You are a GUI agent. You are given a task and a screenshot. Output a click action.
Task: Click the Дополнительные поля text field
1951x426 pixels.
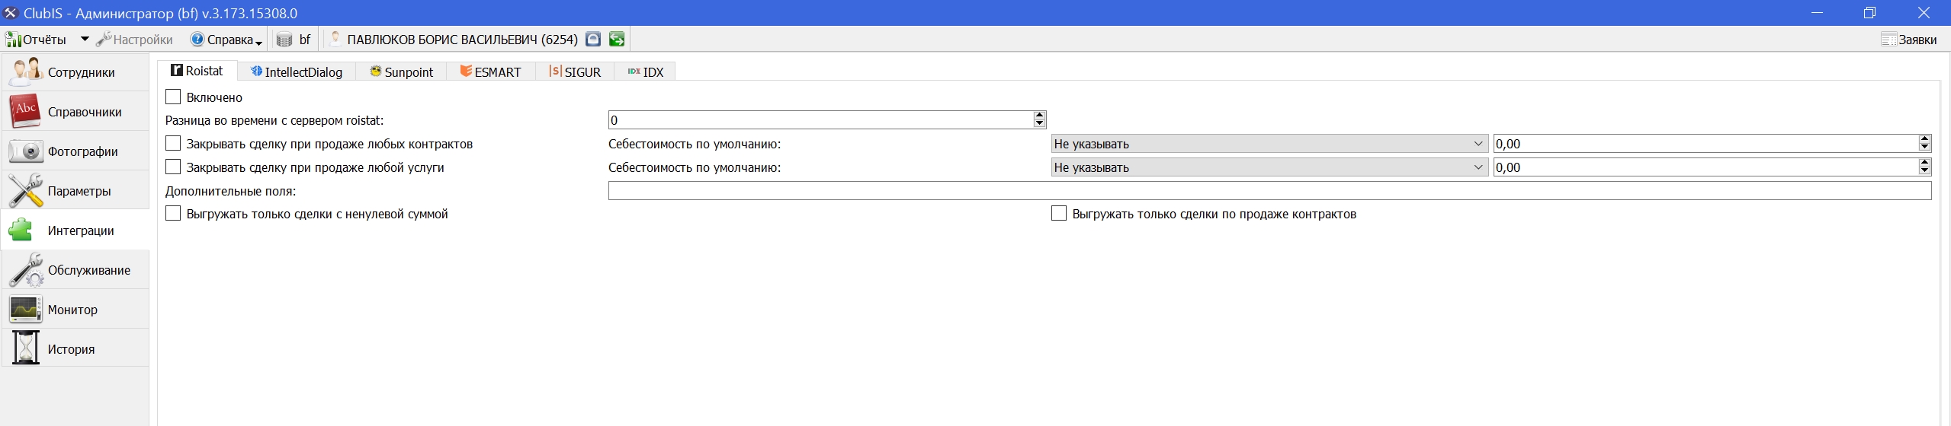pyautogui.click(x=1269, y=191)
